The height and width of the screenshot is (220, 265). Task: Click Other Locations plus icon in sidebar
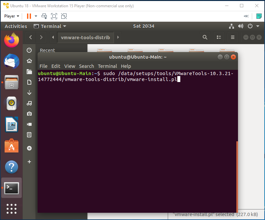tap(29, 162)
